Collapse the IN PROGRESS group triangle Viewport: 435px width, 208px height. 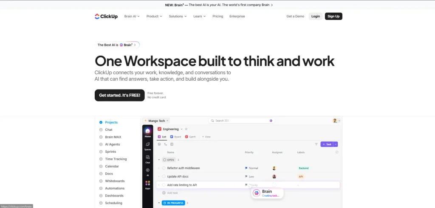coord(159,203)
